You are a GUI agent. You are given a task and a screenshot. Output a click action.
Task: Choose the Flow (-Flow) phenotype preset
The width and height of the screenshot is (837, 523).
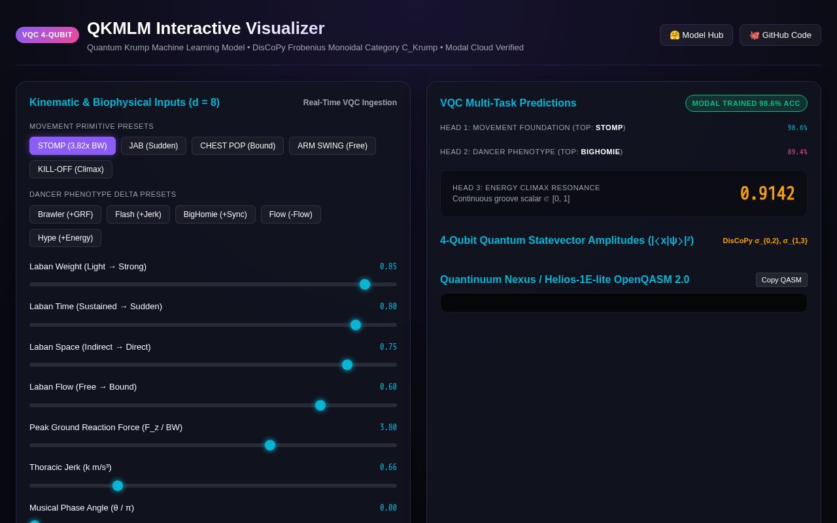(291, 214)
